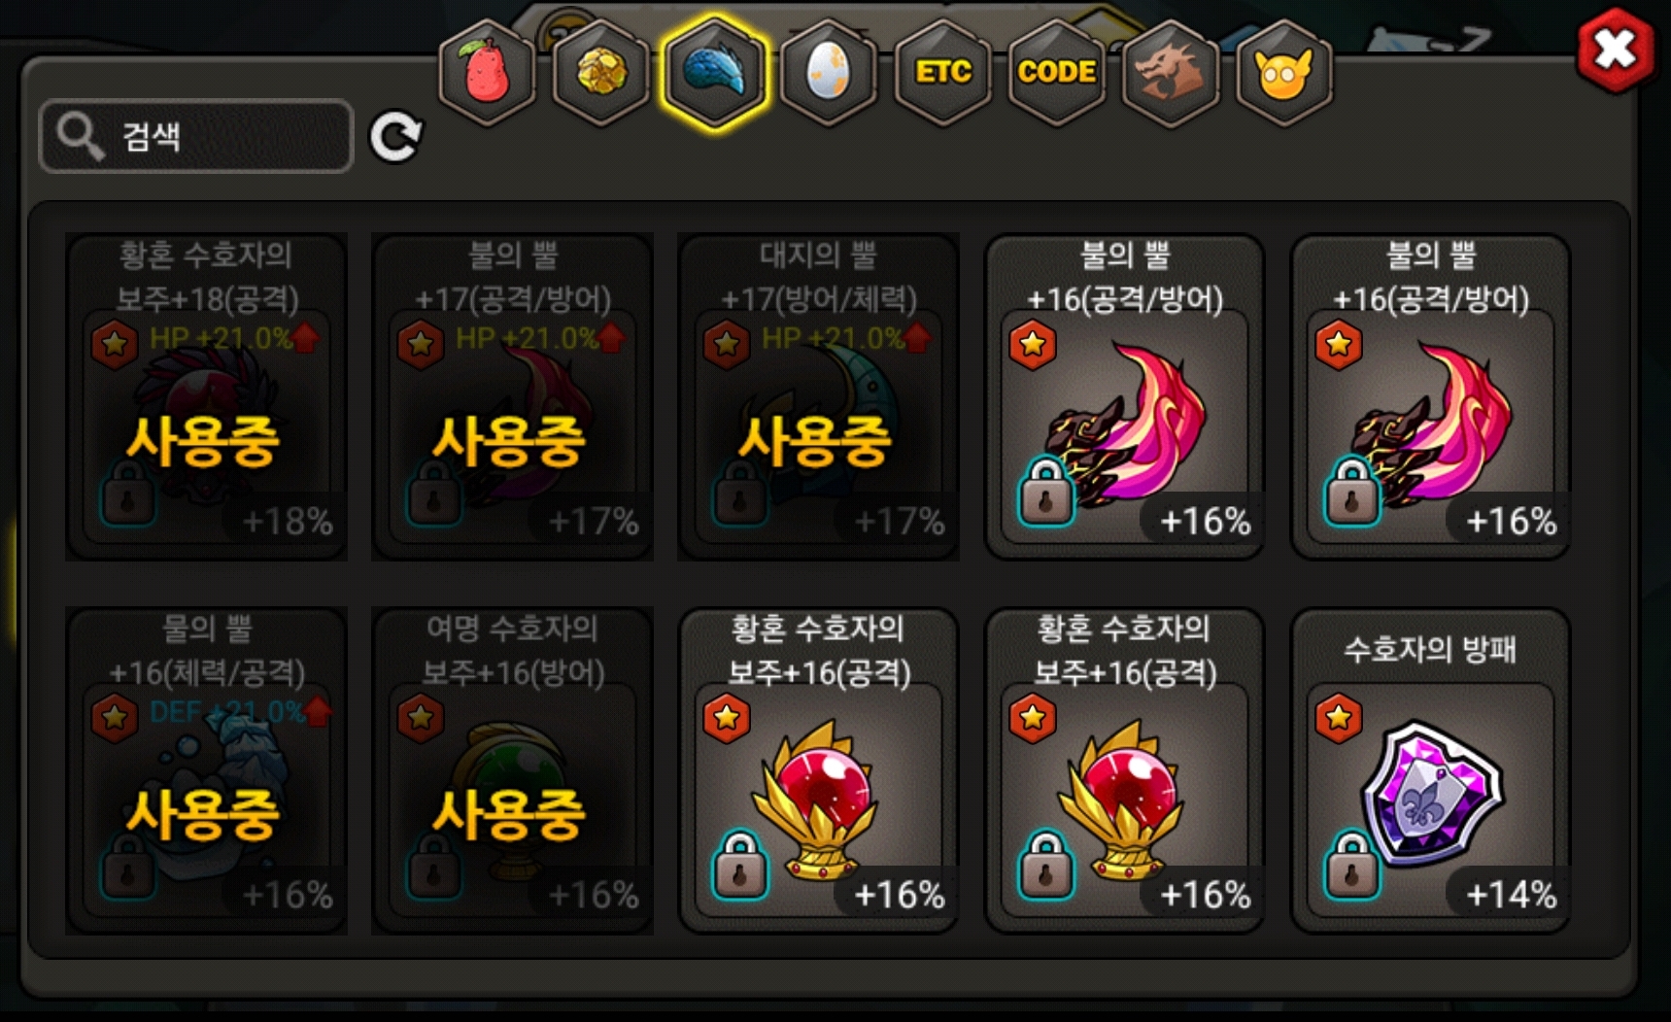Toggle lock on first unequipped 불의 뿔 +16
Screen dimensions: 1671x1022
(1045, 492)
